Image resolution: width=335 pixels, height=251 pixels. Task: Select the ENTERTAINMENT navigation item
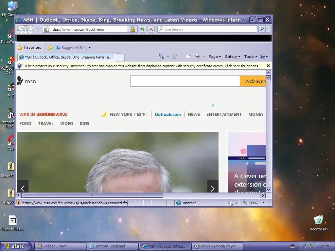(x=224, y=114)
